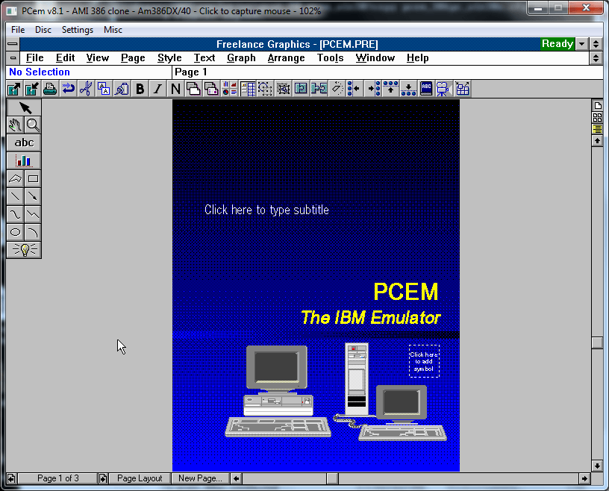
Task: Click the light bulb symbol tool
Action: point(24,250)
